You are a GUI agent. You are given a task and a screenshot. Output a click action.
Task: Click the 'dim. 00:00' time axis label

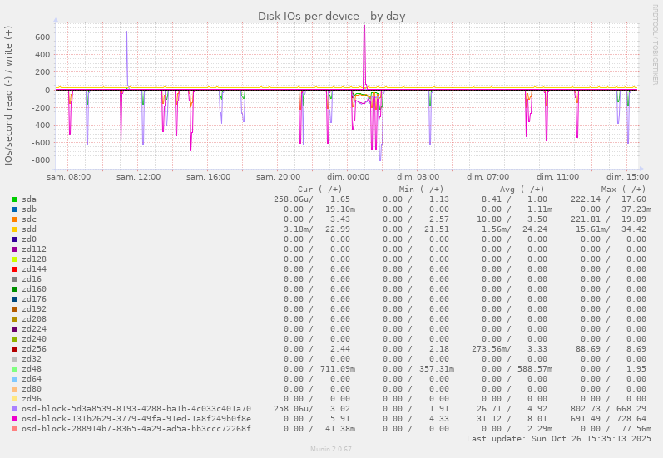pyautogui.click(x=348, y=177)
